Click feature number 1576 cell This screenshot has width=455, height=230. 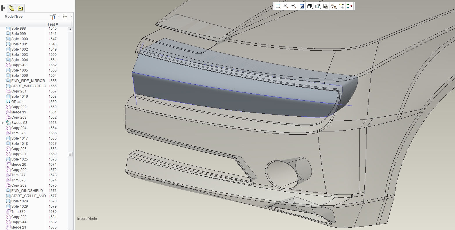point(53,191)
